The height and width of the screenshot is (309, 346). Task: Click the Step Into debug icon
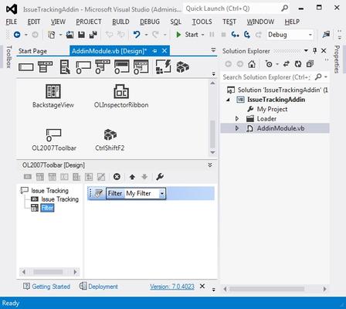click(235, 35)
